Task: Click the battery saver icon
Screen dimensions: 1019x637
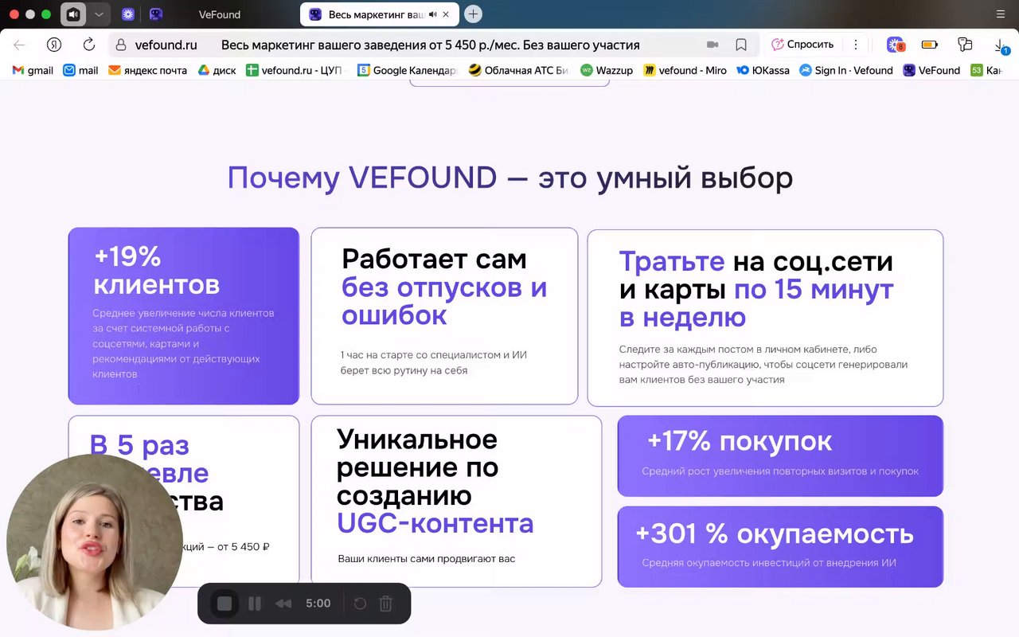Action: pyautogui.click(x=929, y=45)
